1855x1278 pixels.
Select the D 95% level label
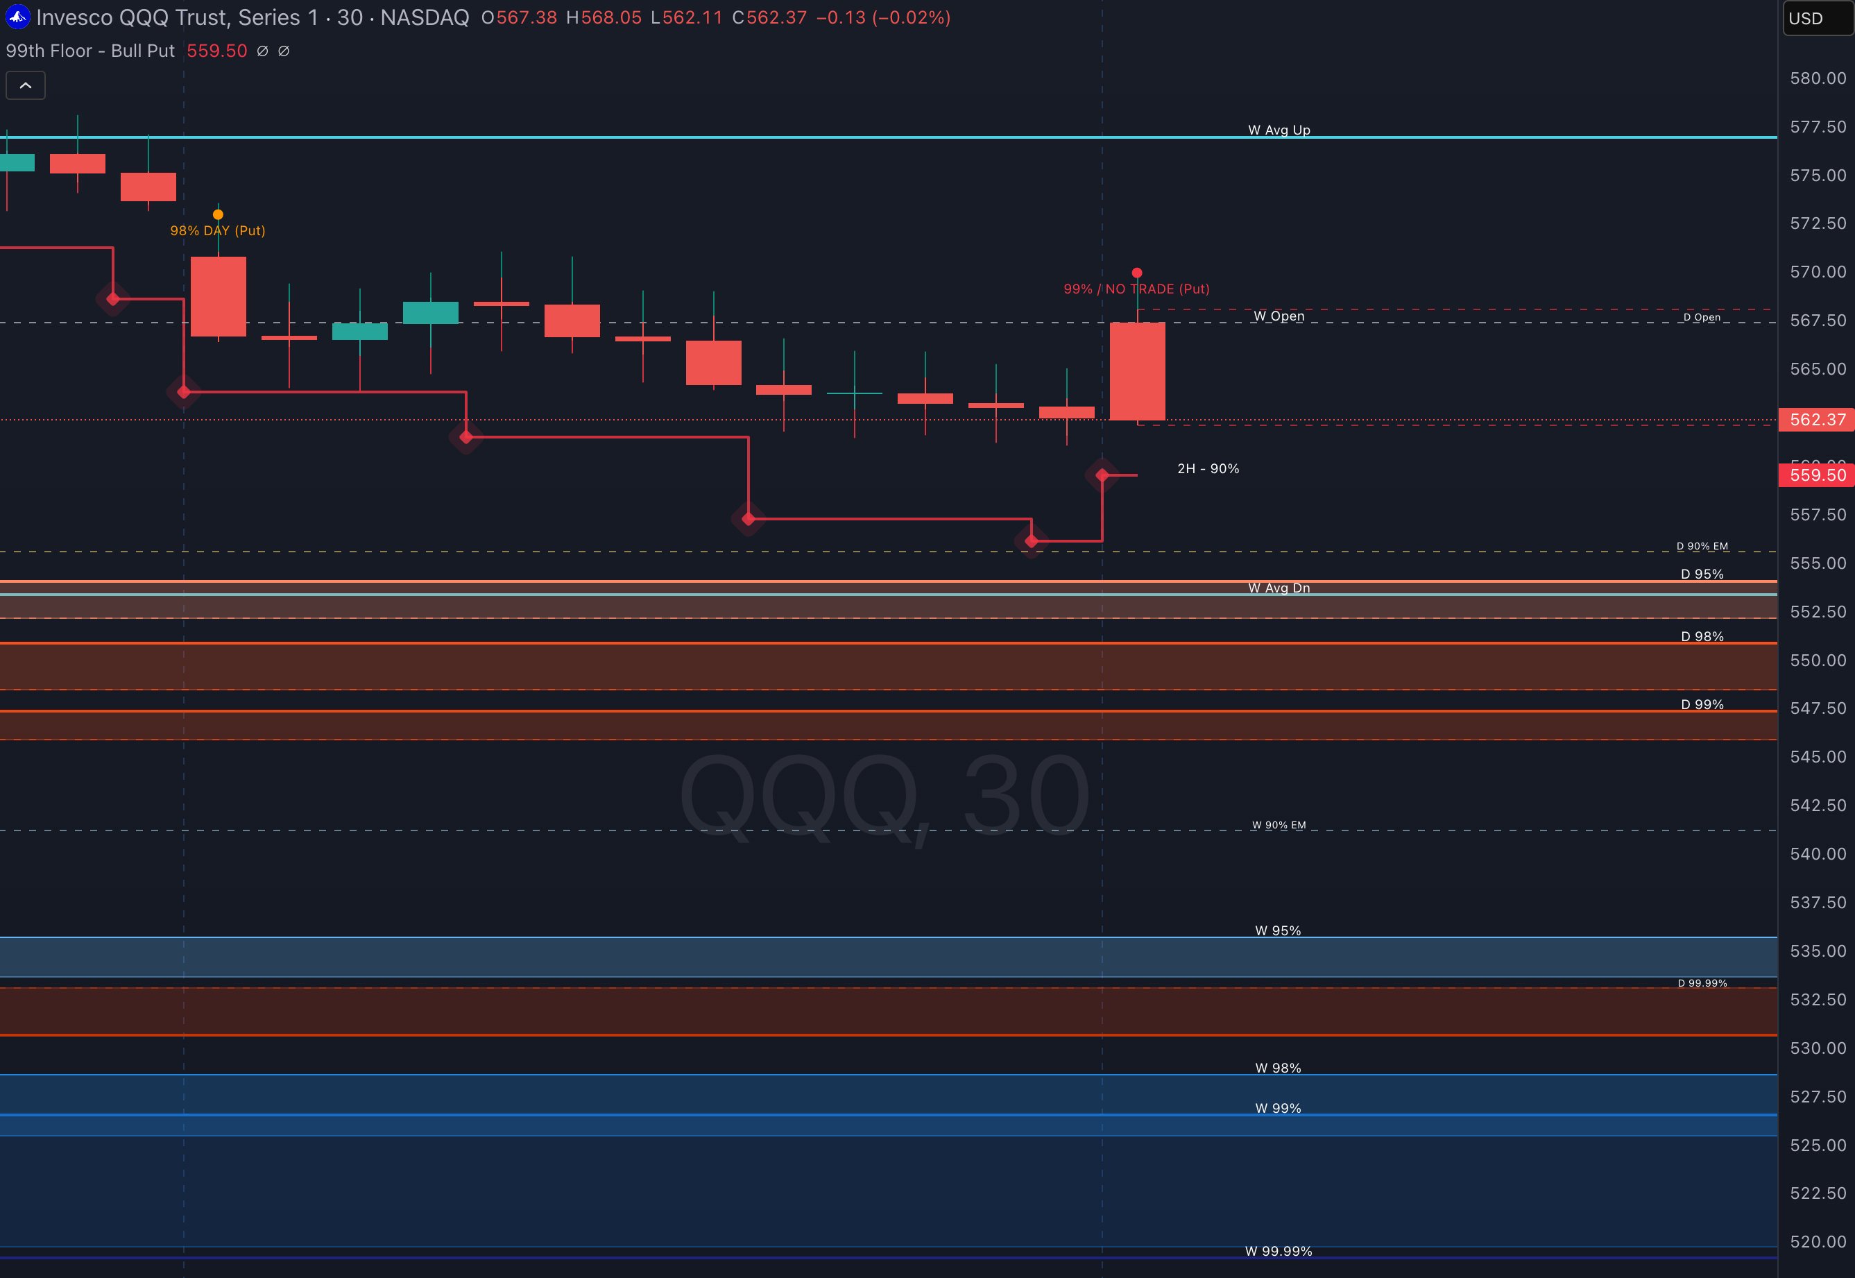point(1702,574)
